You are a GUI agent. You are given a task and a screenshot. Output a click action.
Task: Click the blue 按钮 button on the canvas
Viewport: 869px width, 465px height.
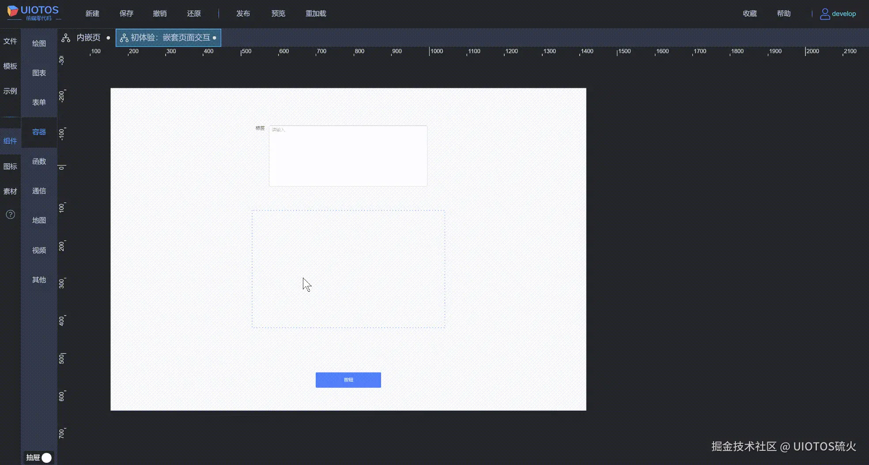348,380
